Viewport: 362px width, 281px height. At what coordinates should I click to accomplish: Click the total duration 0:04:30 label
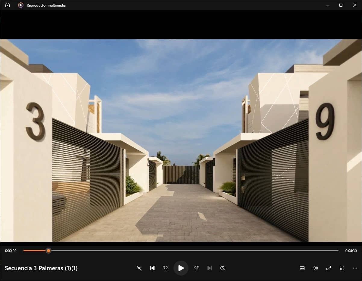tap(351, 251)
